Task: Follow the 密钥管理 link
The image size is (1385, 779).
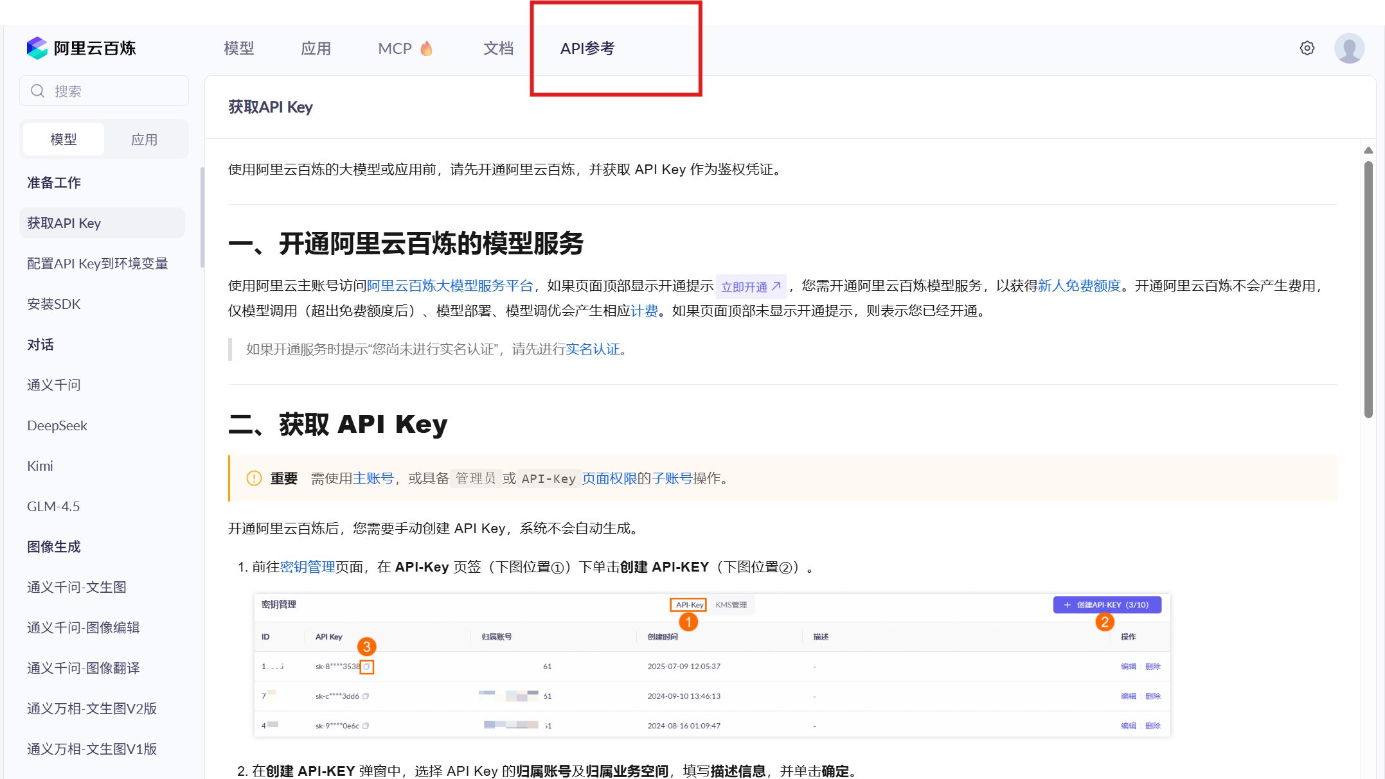Action: coord(307,567)
